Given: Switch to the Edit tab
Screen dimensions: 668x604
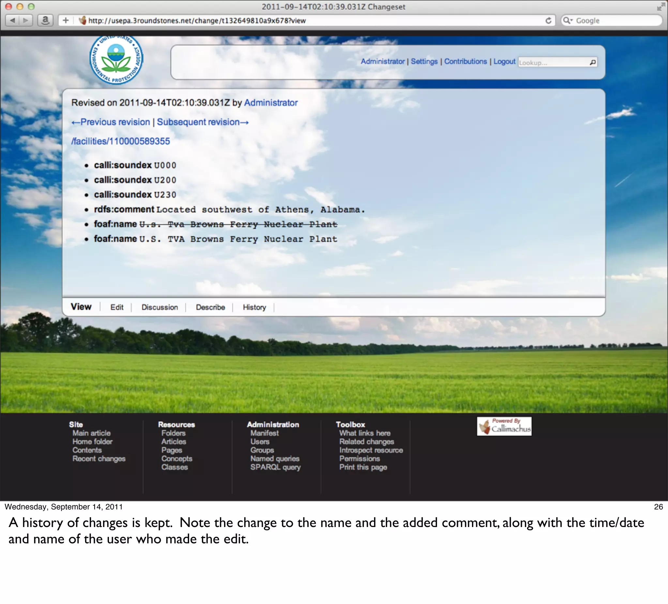Looking at the screenshot, I should (x=117, y=307).
